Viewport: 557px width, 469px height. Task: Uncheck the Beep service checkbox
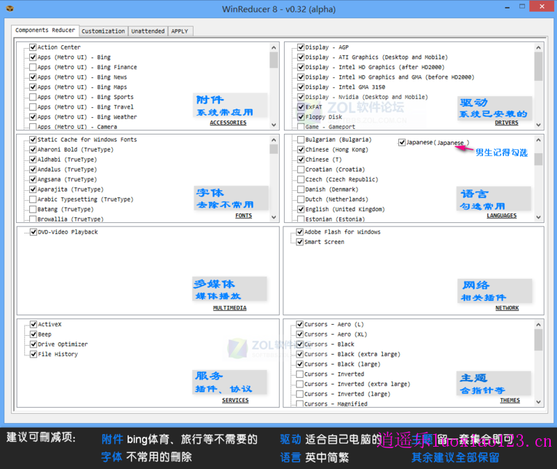coord(33,334)
